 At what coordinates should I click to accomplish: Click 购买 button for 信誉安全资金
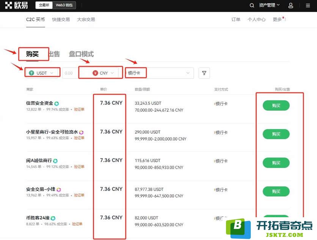(276, 106)
